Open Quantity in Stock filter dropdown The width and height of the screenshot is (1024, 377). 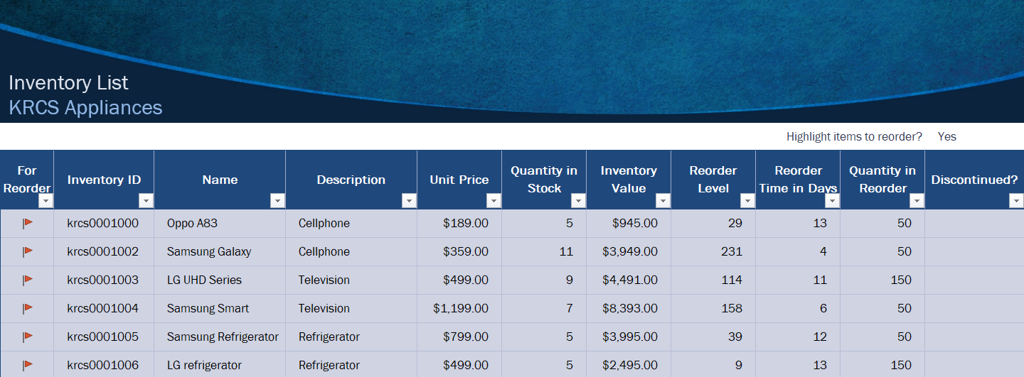(x=578, y=202)
